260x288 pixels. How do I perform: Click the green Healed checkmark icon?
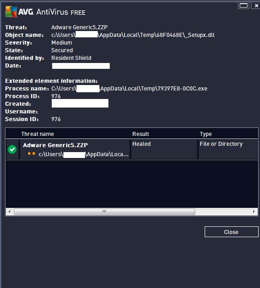click(x=12, y=149)
